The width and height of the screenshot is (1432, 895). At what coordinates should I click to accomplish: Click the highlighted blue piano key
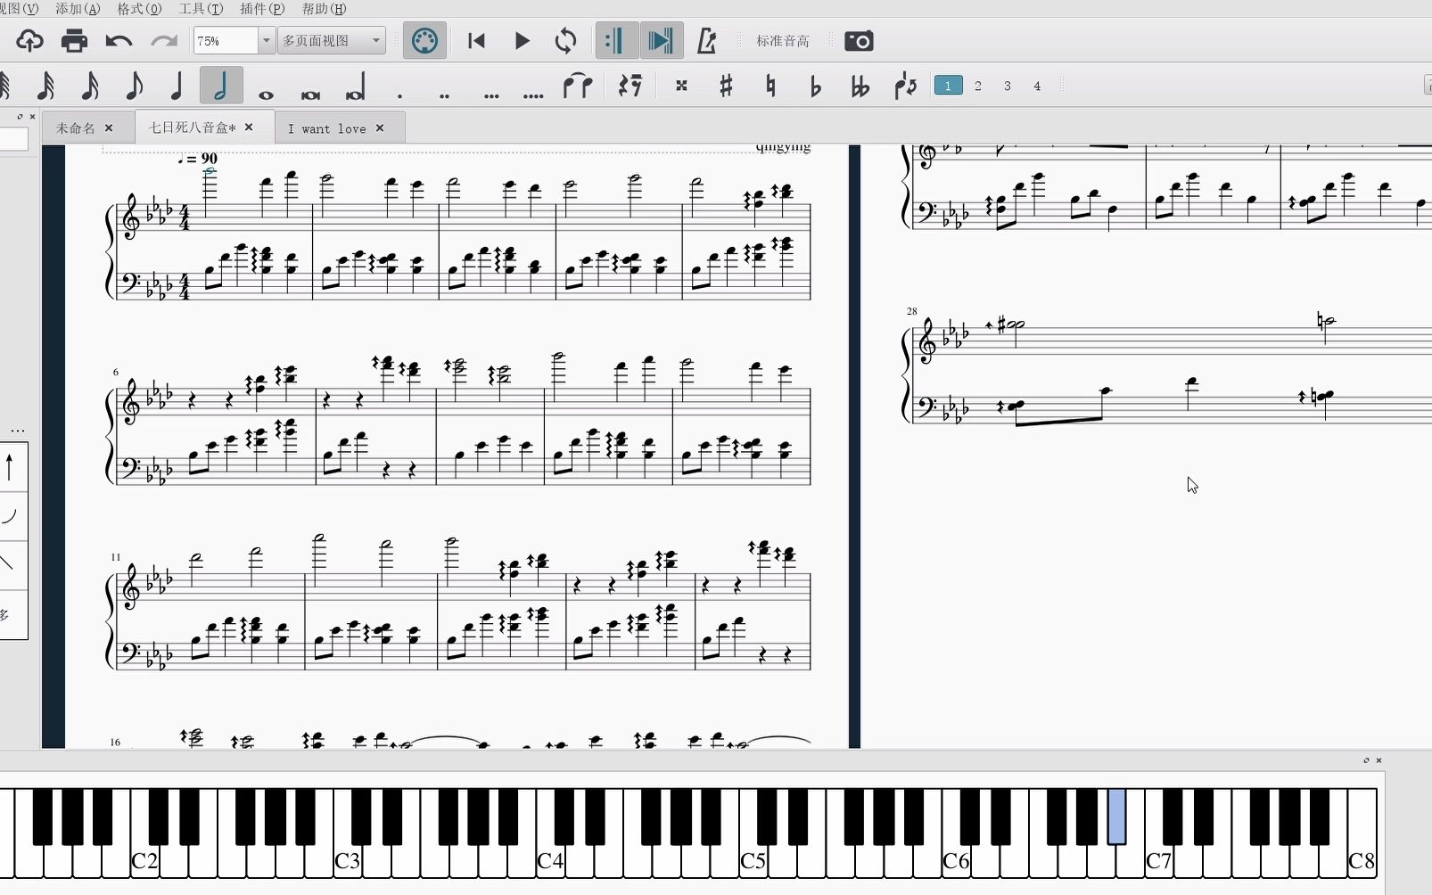[x=1116, y=817]
